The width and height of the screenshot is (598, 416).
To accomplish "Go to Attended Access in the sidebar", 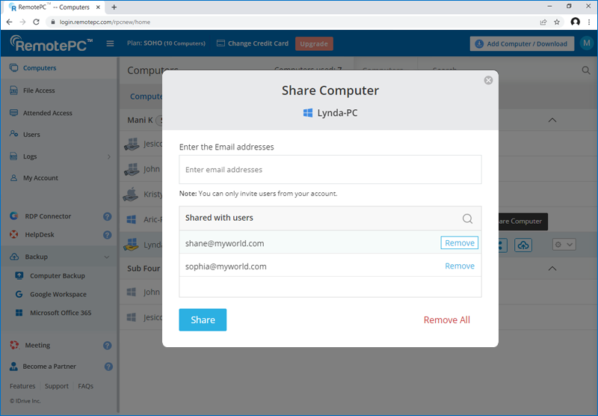I will point(47,113).
